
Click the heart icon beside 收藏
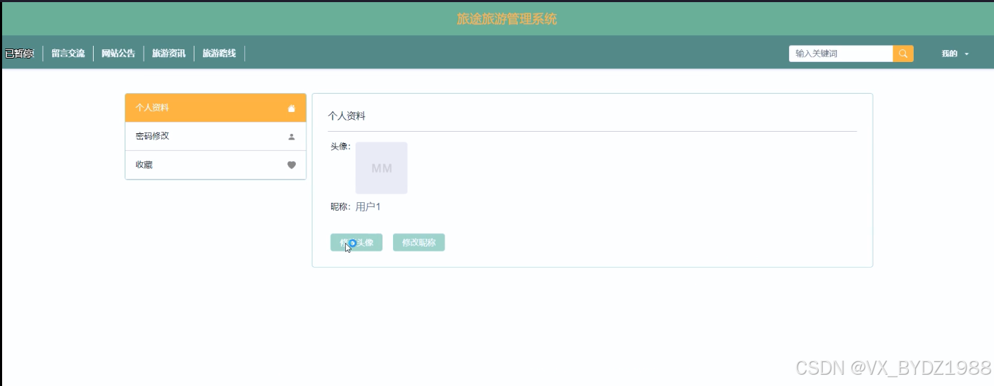click(x=292, y=165)
